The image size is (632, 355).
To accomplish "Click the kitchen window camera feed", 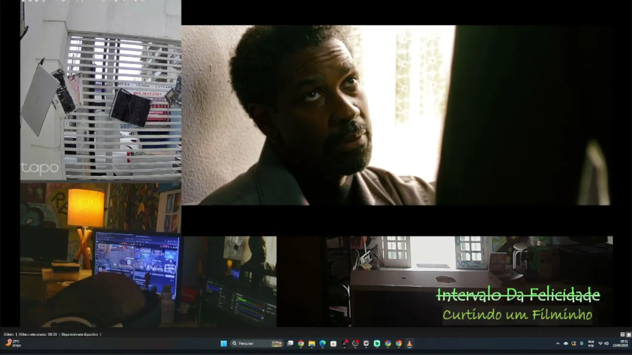I will coord(469,281).
